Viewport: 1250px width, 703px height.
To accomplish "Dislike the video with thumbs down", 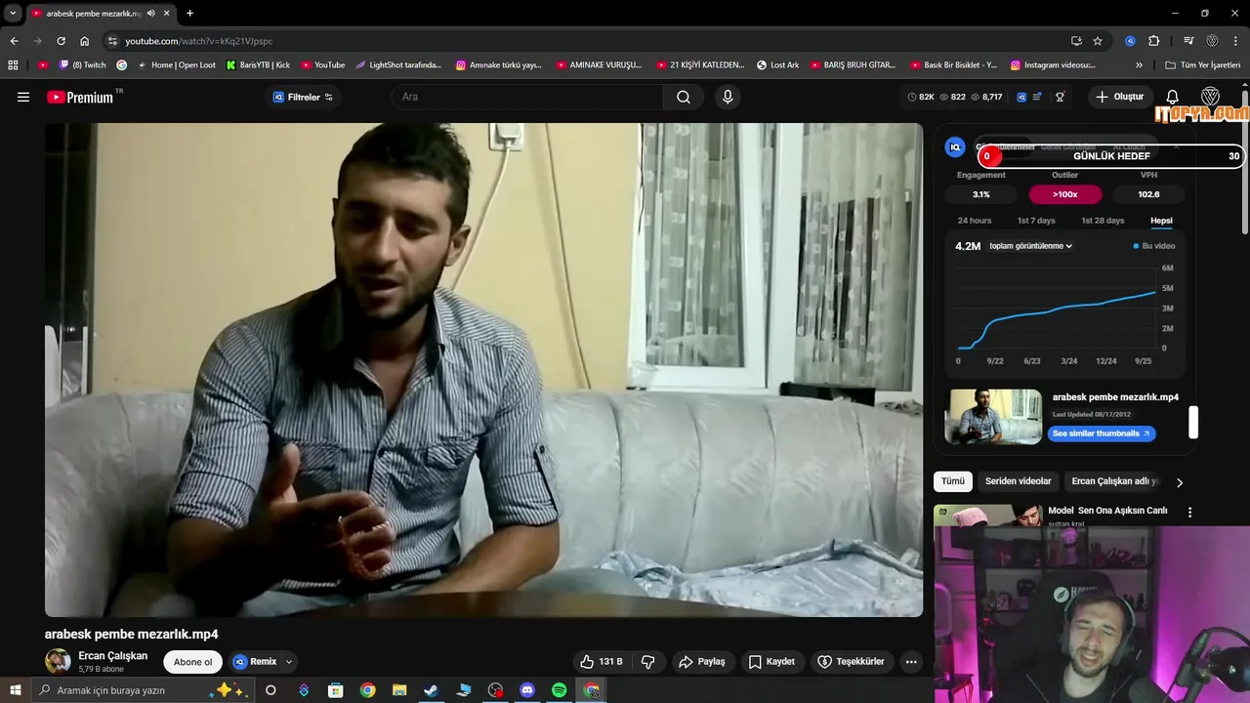I will point(647,661).
